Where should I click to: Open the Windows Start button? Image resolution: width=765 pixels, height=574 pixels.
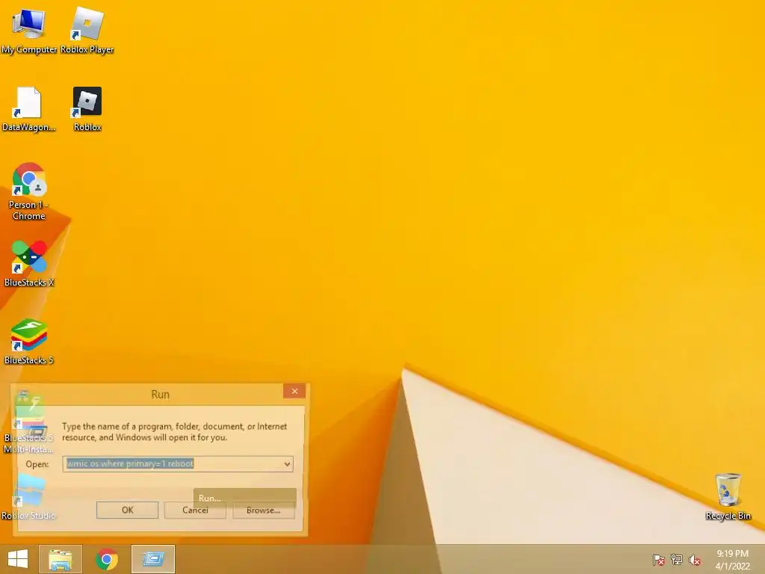[18, 559]
